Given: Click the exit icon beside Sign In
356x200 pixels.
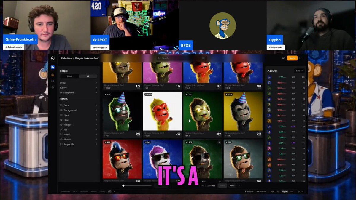Looking at the screenshot, I should 301,58.
